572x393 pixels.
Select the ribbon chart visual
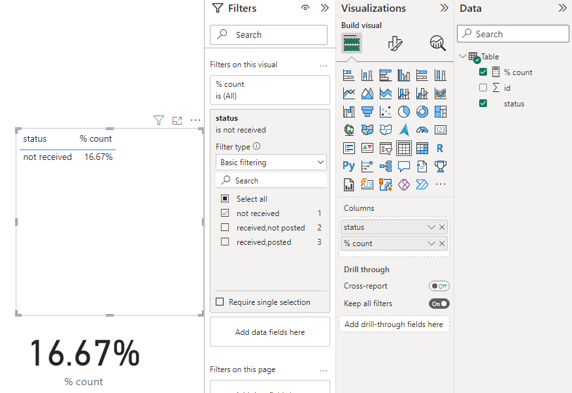[x=441, y=93]
